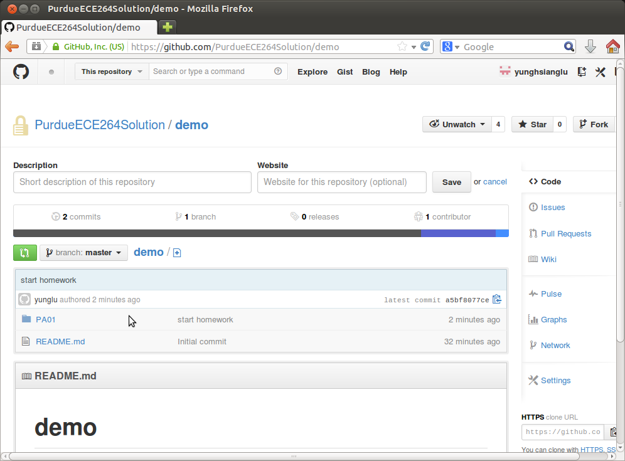Open account settings wrench icon in header
The image size is (625, 461).
[x=601, y=72]
